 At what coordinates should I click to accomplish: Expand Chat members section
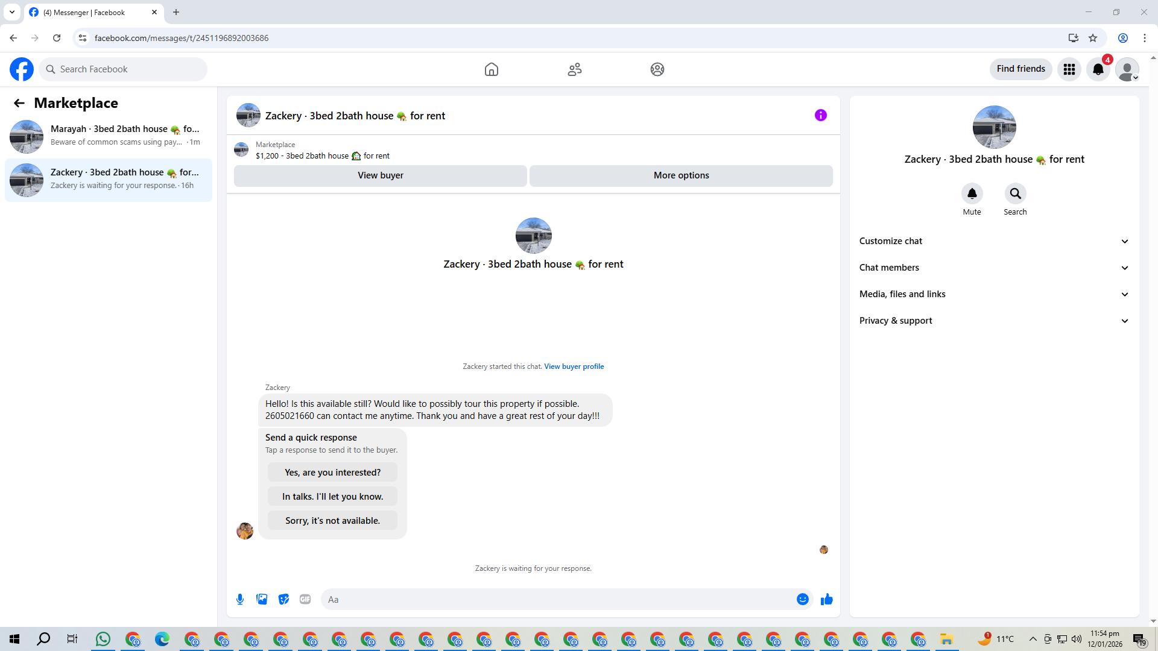[x=993, y=268]
